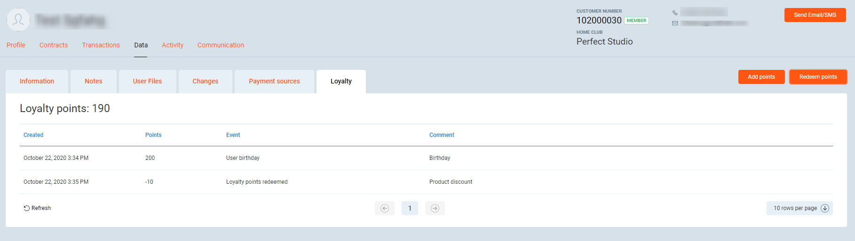Screen dimensions: 855x241
Task: Open the Communication tab
Action: [x=221, y=45]
